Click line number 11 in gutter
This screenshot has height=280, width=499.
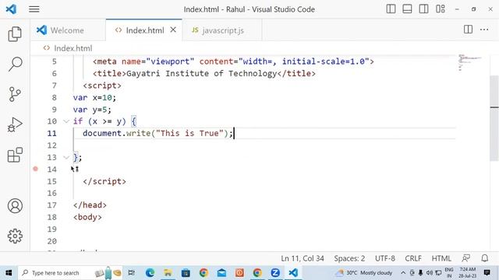(x=52, y=133)
